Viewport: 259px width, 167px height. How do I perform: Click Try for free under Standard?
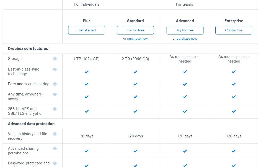(135, 30)
